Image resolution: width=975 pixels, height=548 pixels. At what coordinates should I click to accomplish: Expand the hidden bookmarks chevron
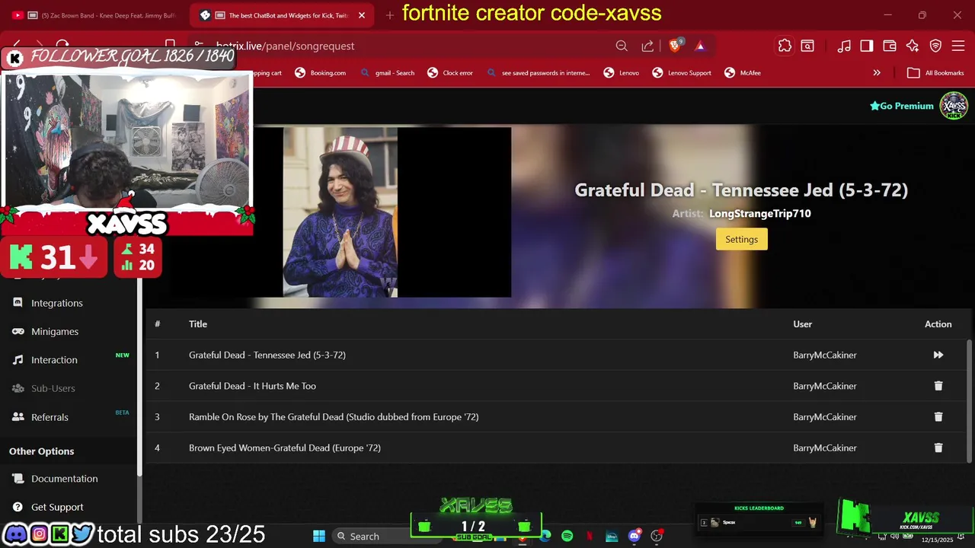(x=877, y=73)
